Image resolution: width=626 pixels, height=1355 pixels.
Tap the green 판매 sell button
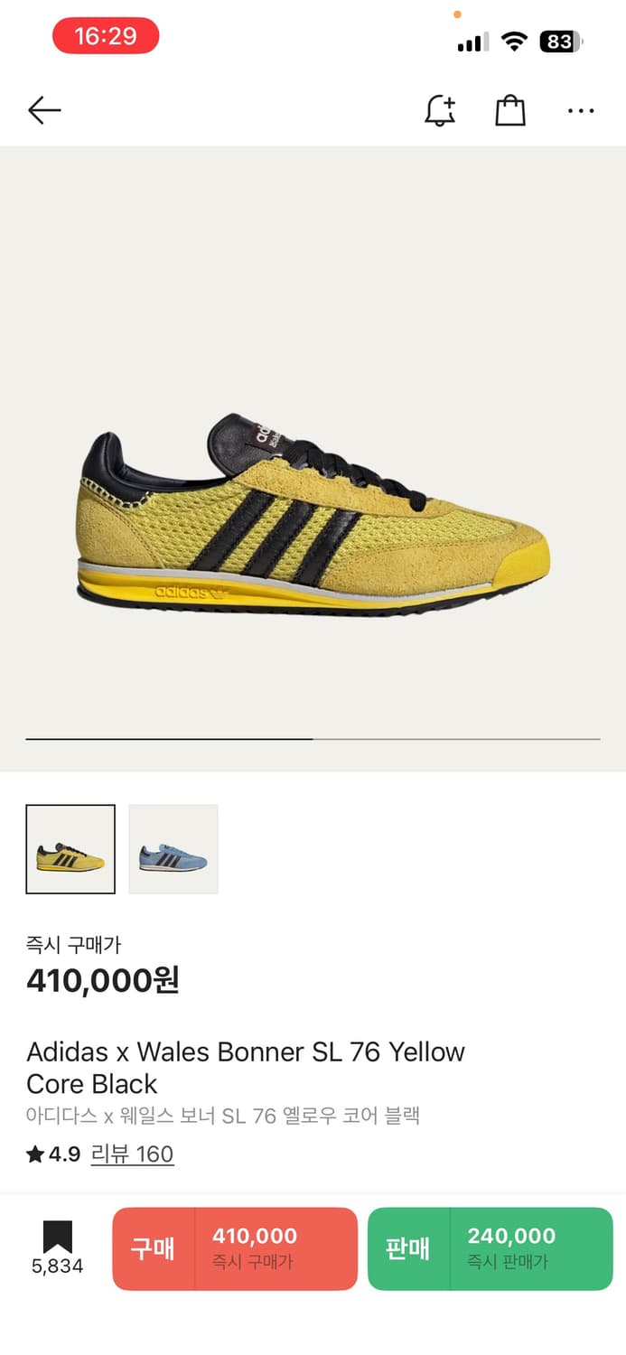491,1249
